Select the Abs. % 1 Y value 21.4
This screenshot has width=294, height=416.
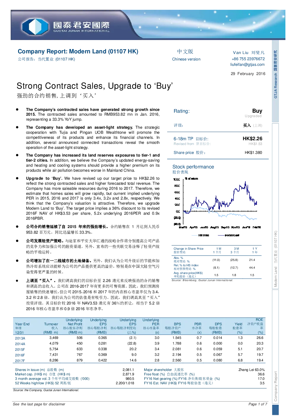[x=252, y=260]
